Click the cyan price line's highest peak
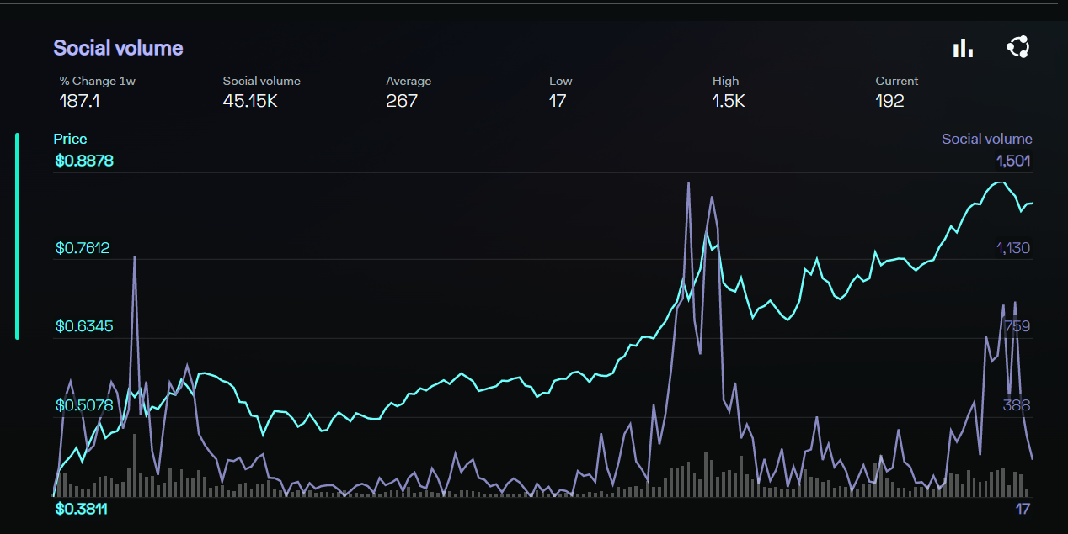The image size is (1068, 534). tap(1000, 182)
